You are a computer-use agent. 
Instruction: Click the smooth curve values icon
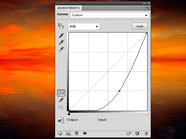[61, 107]
